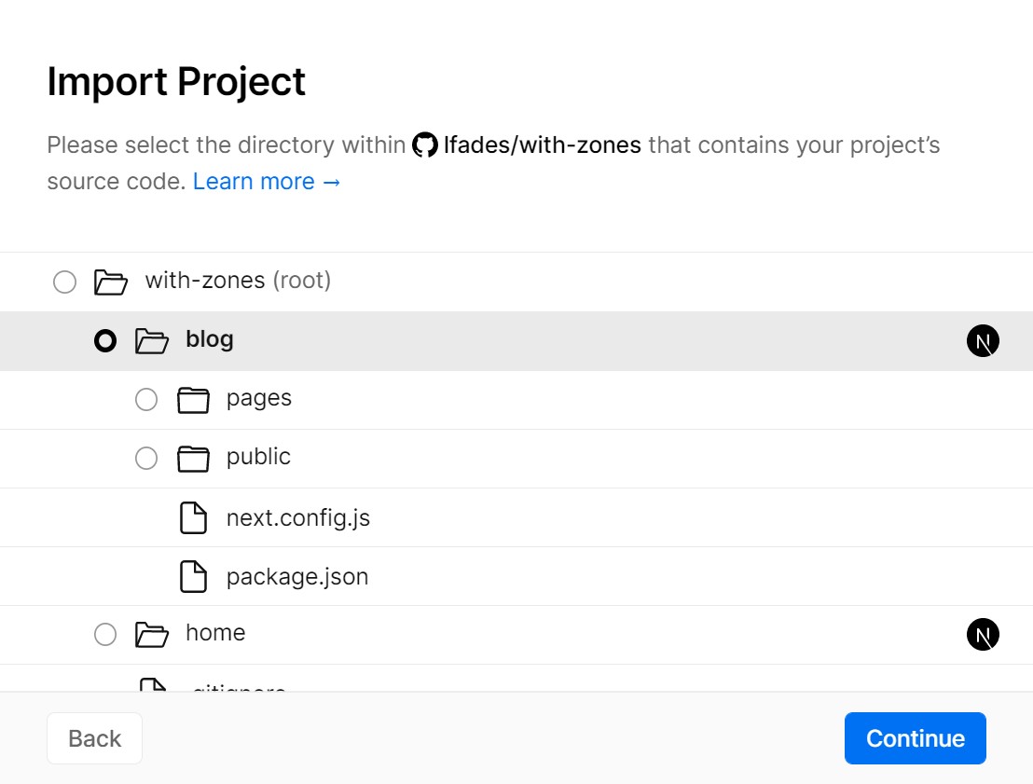Collapse the with-zones root folder icon
Screen dimensions: 1033x784
tap(111, 282)
